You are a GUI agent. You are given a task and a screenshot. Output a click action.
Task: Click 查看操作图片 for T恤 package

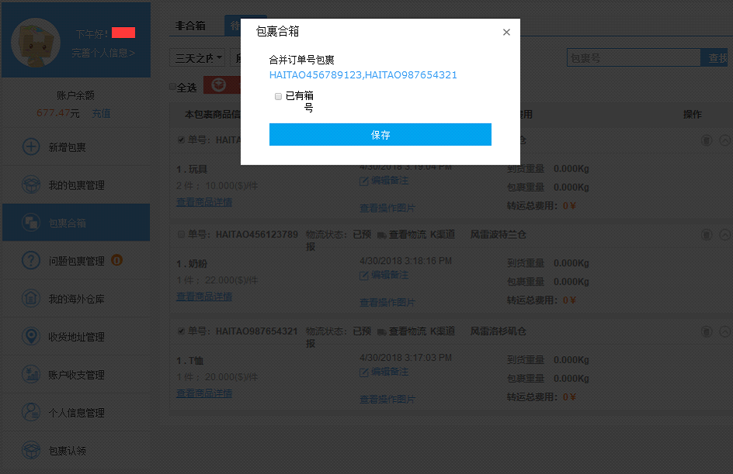click(387, 400)
